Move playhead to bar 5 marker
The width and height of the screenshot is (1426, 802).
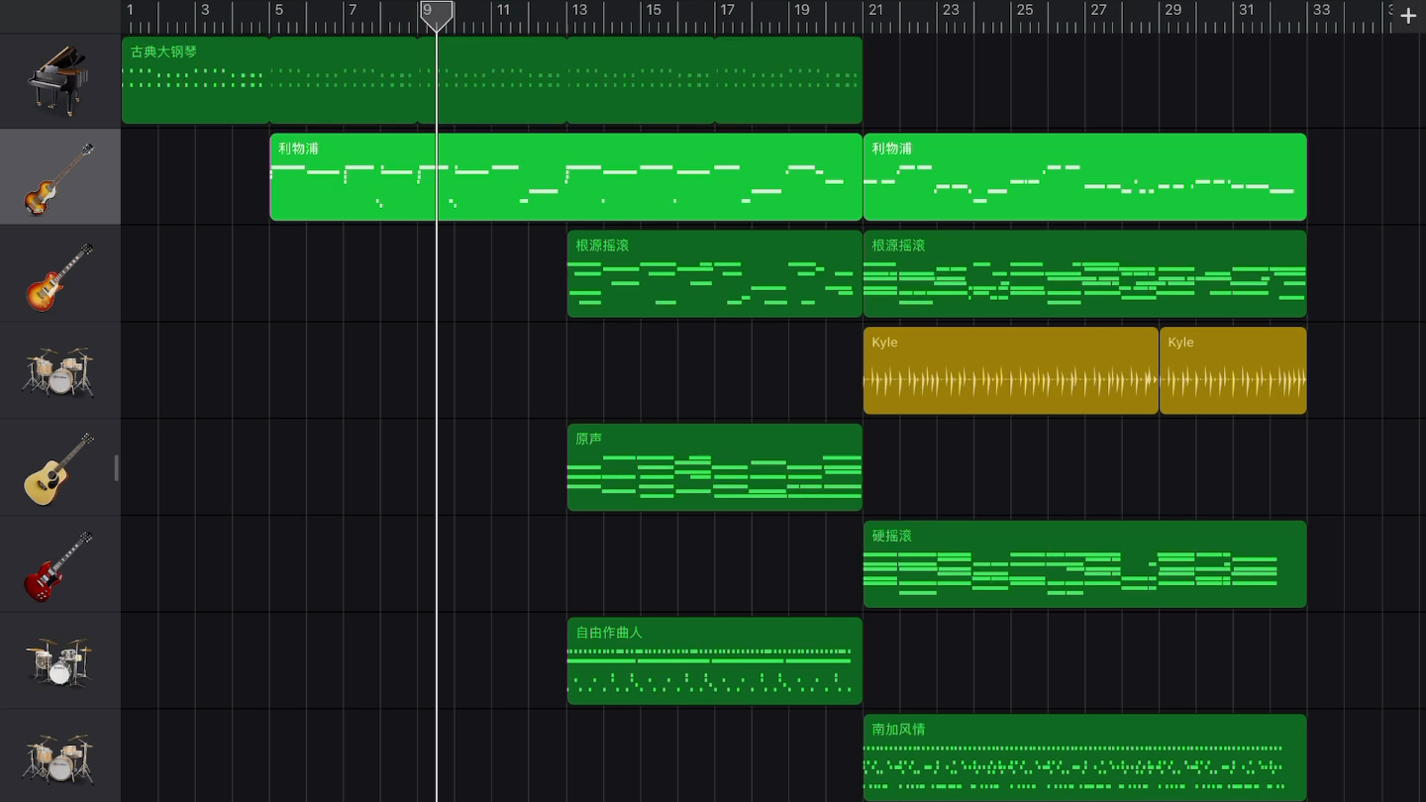(279, 10)
